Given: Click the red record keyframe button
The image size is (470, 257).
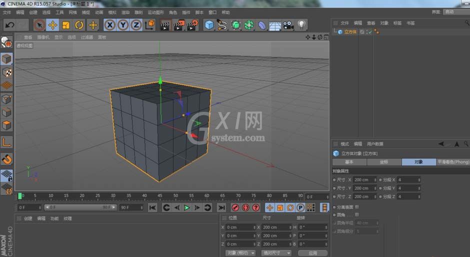Looking at the screenshot, I should pos(235,207).
